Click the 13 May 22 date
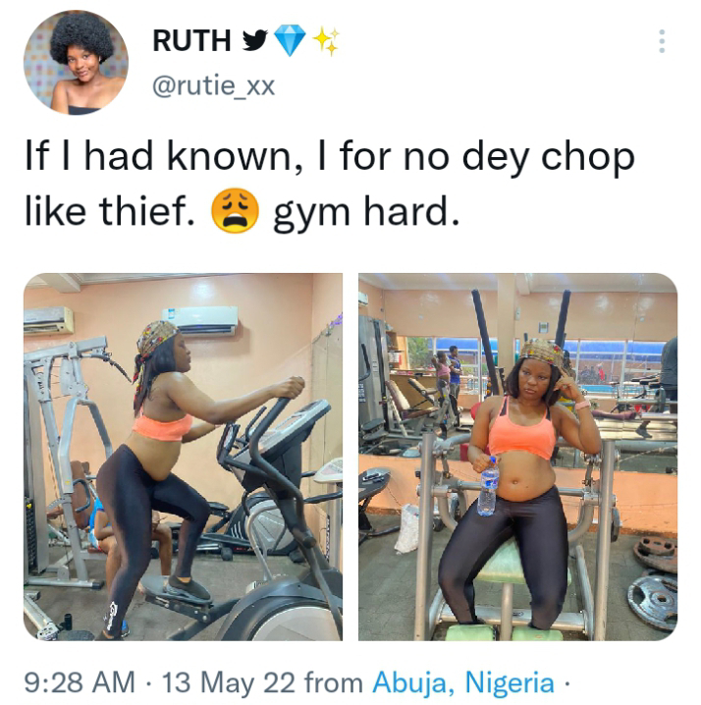The height and width of the screenshot is (705, 701). [x=229, y=682]
